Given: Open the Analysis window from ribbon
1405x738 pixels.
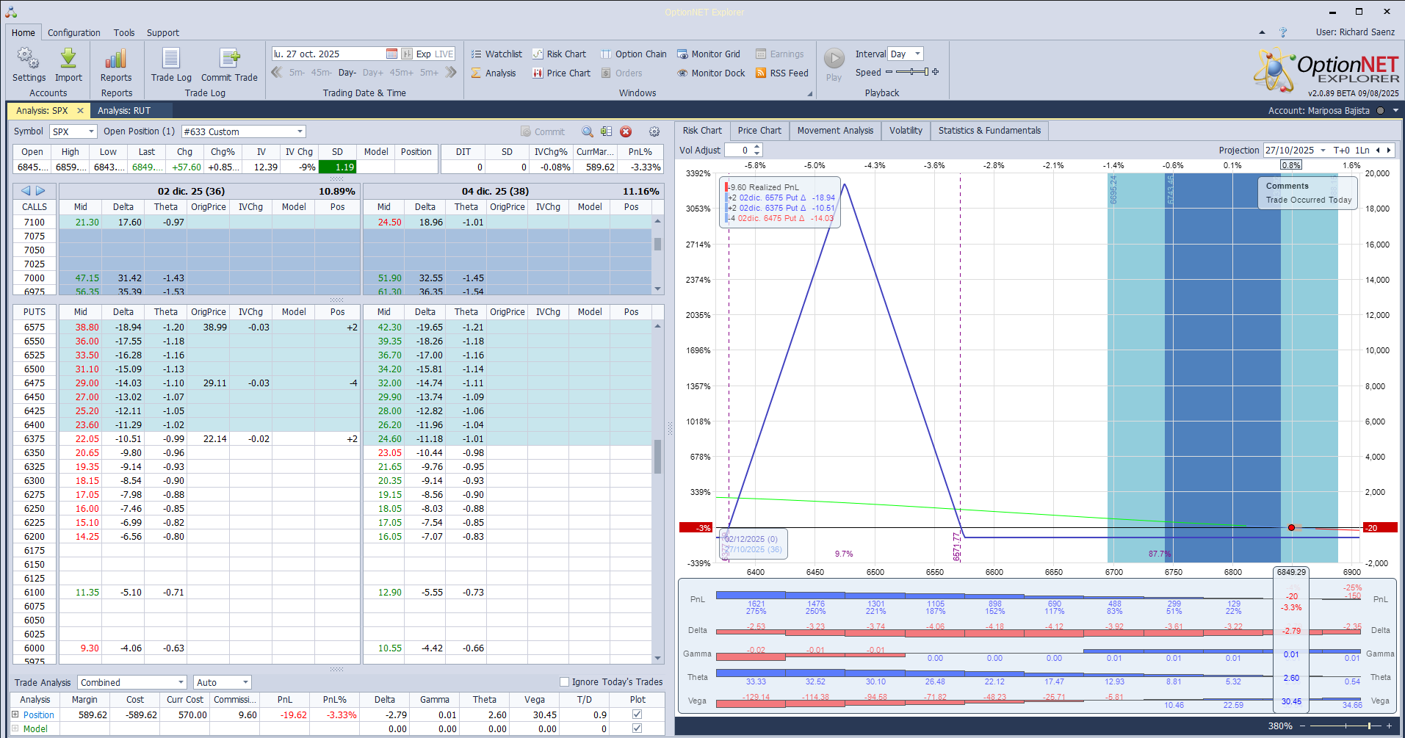Looking at the screenshot, I should pos(494,73).
